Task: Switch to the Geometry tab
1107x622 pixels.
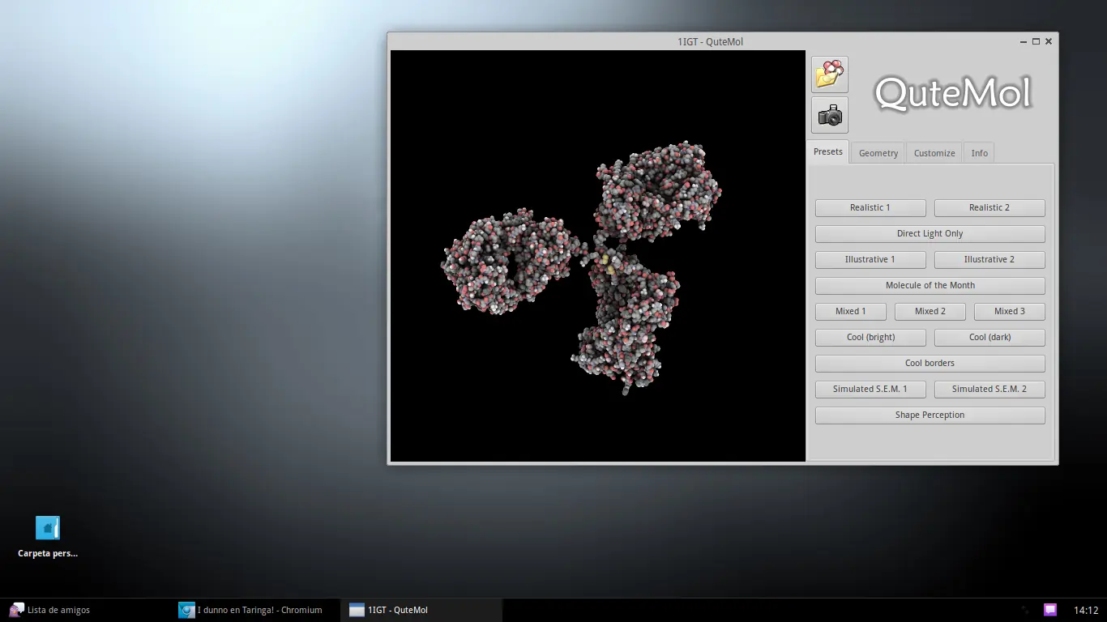Action: pos(878,152)
